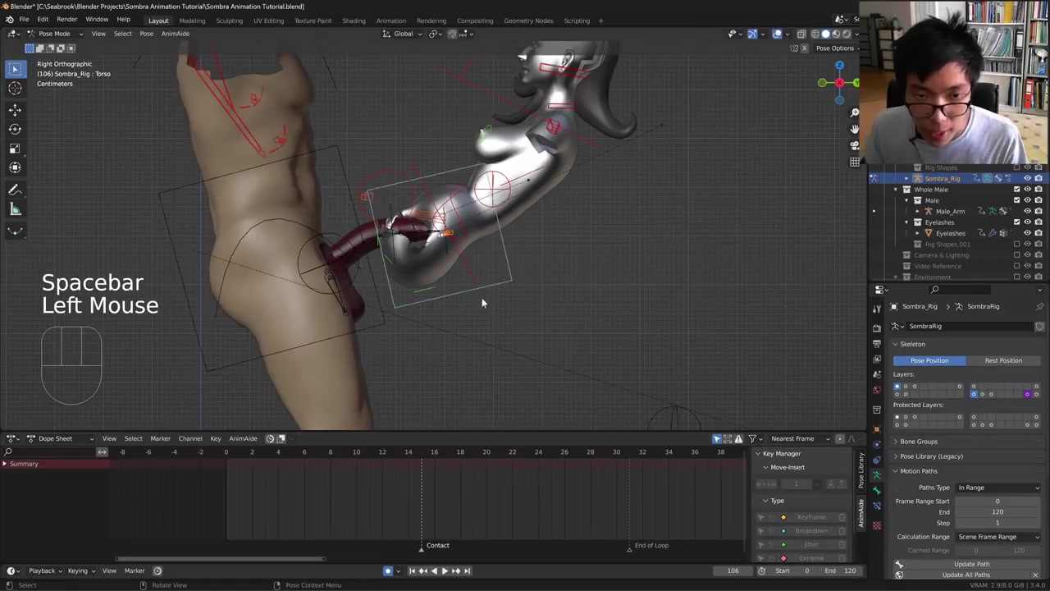Open the Paths Type dropdown
Image resolution: width=1050 pixels, height=591 pixels.
pos(997,488)
